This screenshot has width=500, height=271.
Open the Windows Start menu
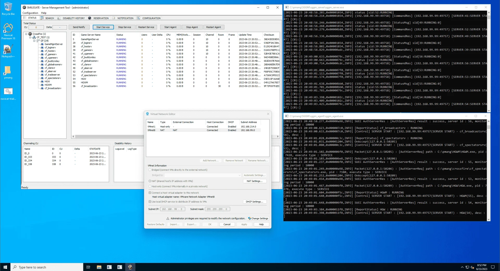pyautogui.click(x=5, y=267)
